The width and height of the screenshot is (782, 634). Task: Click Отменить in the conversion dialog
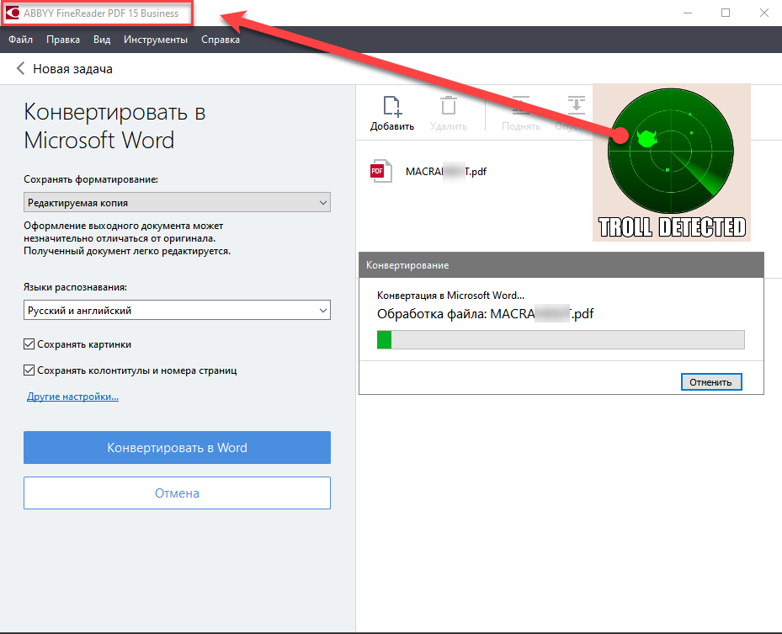pyautogui.click(x=711, y=382)
